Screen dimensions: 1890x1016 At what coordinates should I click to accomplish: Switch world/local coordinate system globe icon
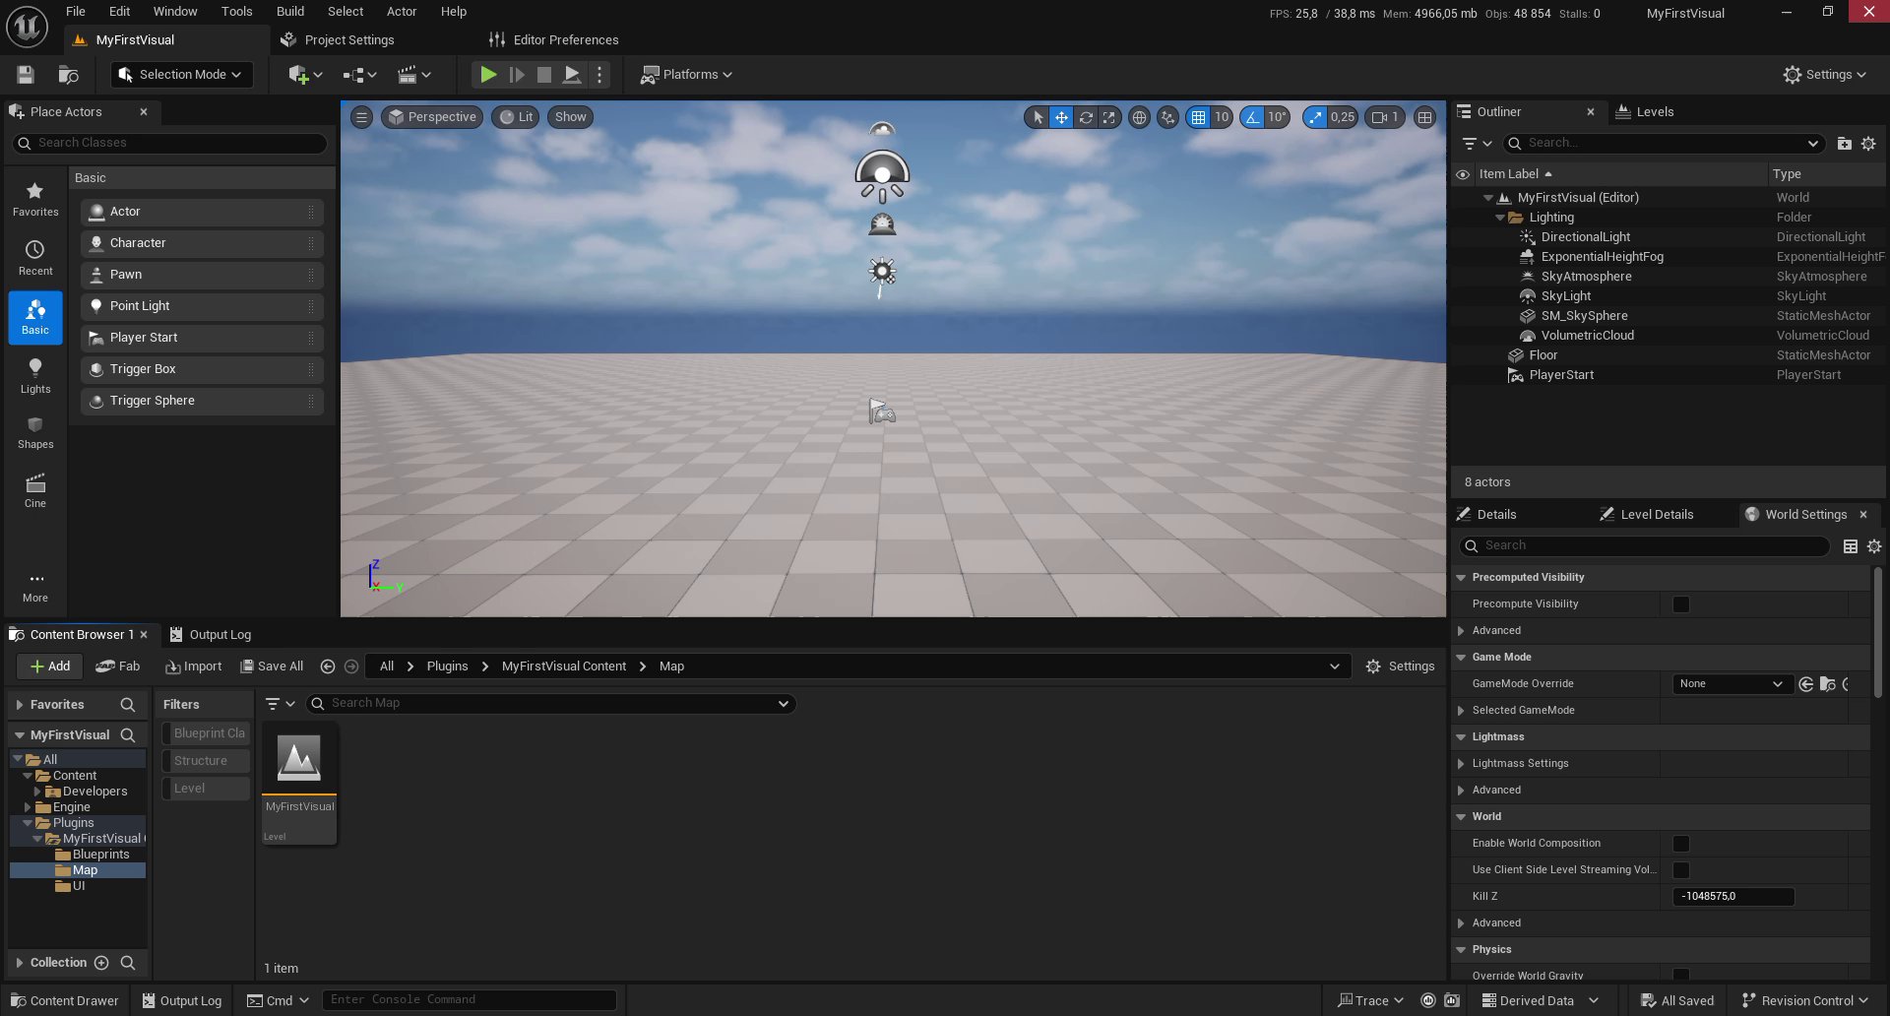tap(1139, 117)
